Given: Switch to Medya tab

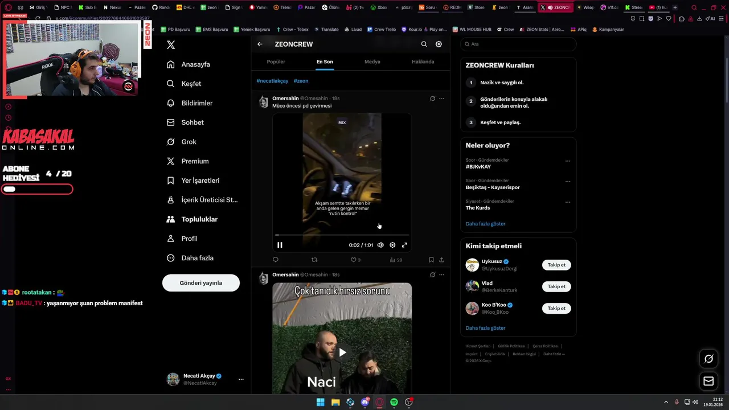Looking at the screenshot, I should click(372, 61).
